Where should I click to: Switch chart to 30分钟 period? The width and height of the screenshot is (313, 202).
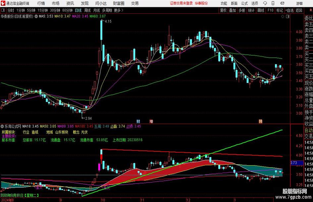[55, 10]
